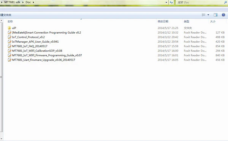This screenshot has height=141, width=228.
Task: Click Foxit Reader type cell in 127 KB row
Action: coord(195,33)
